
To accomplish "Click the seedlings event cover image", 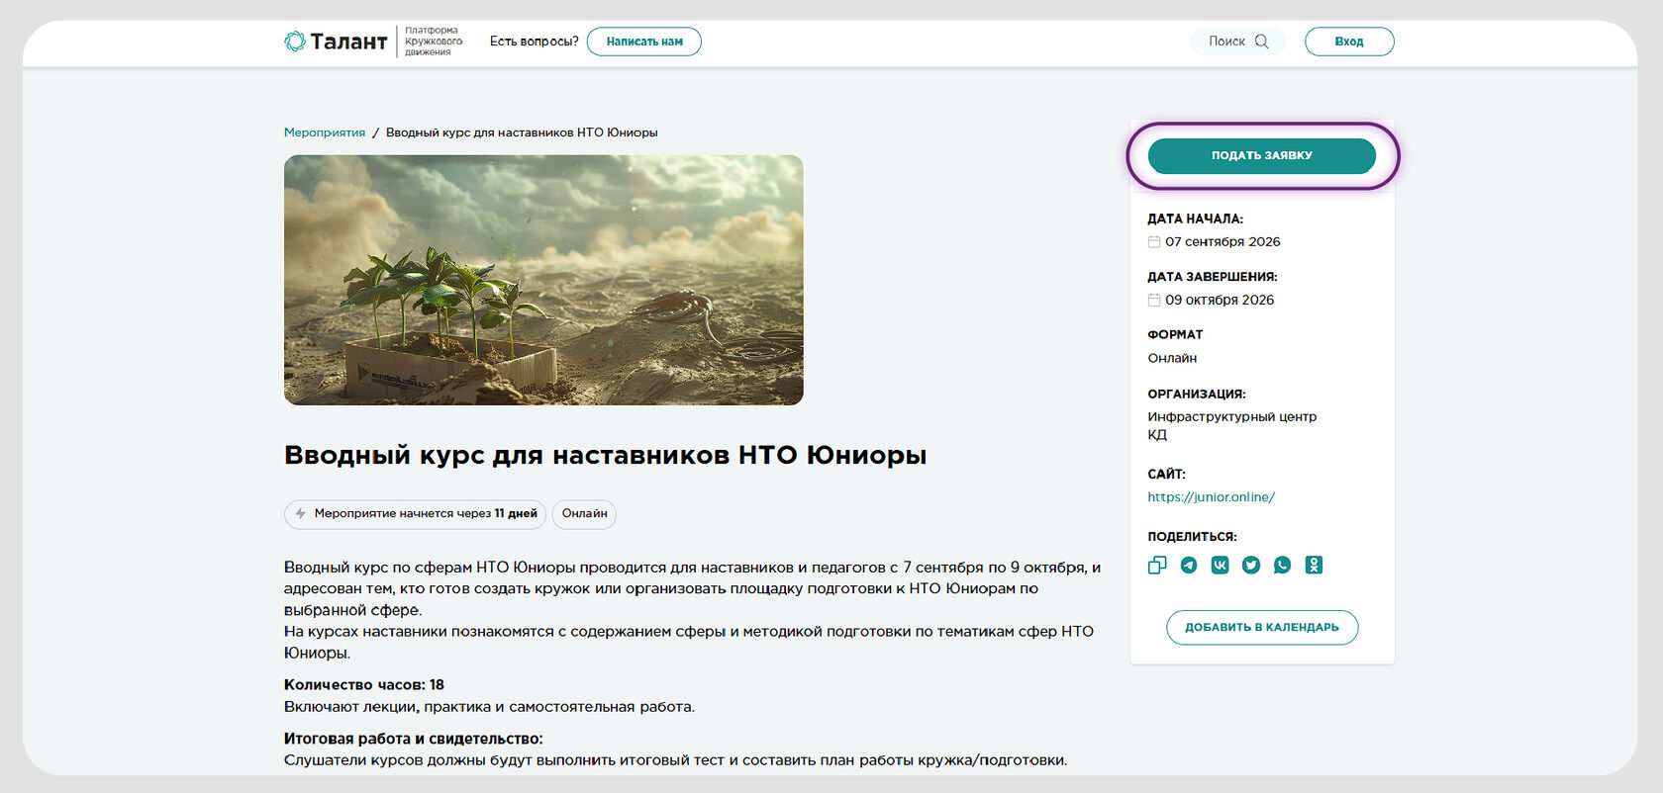I will click(x=543, y=280).
